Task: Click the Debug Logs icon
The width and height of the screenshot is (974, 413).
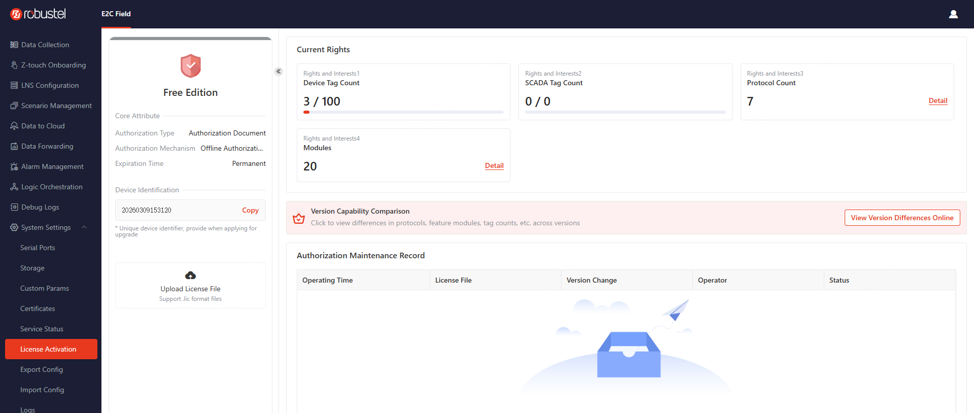Action: tap(14, 207)
